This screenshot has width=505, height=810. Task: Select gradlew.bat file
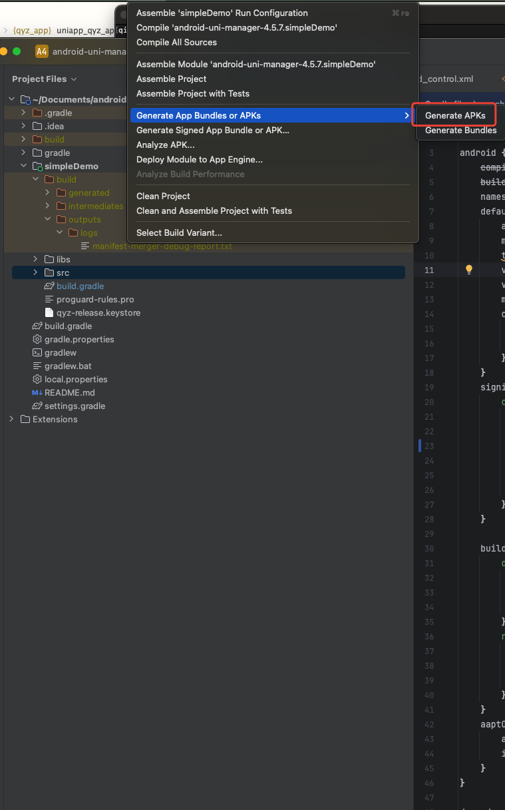68,366
